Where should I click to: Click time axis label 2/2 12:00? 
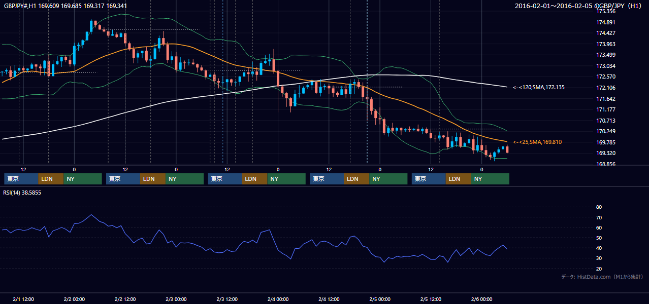tap(125, 299)
